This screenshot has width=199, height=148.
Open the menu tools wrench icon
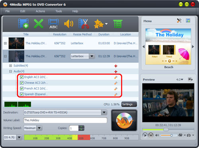point(179,21)
